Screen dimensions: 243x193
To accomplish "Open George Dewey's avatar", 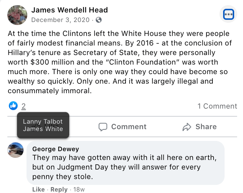I will point(16,150).
